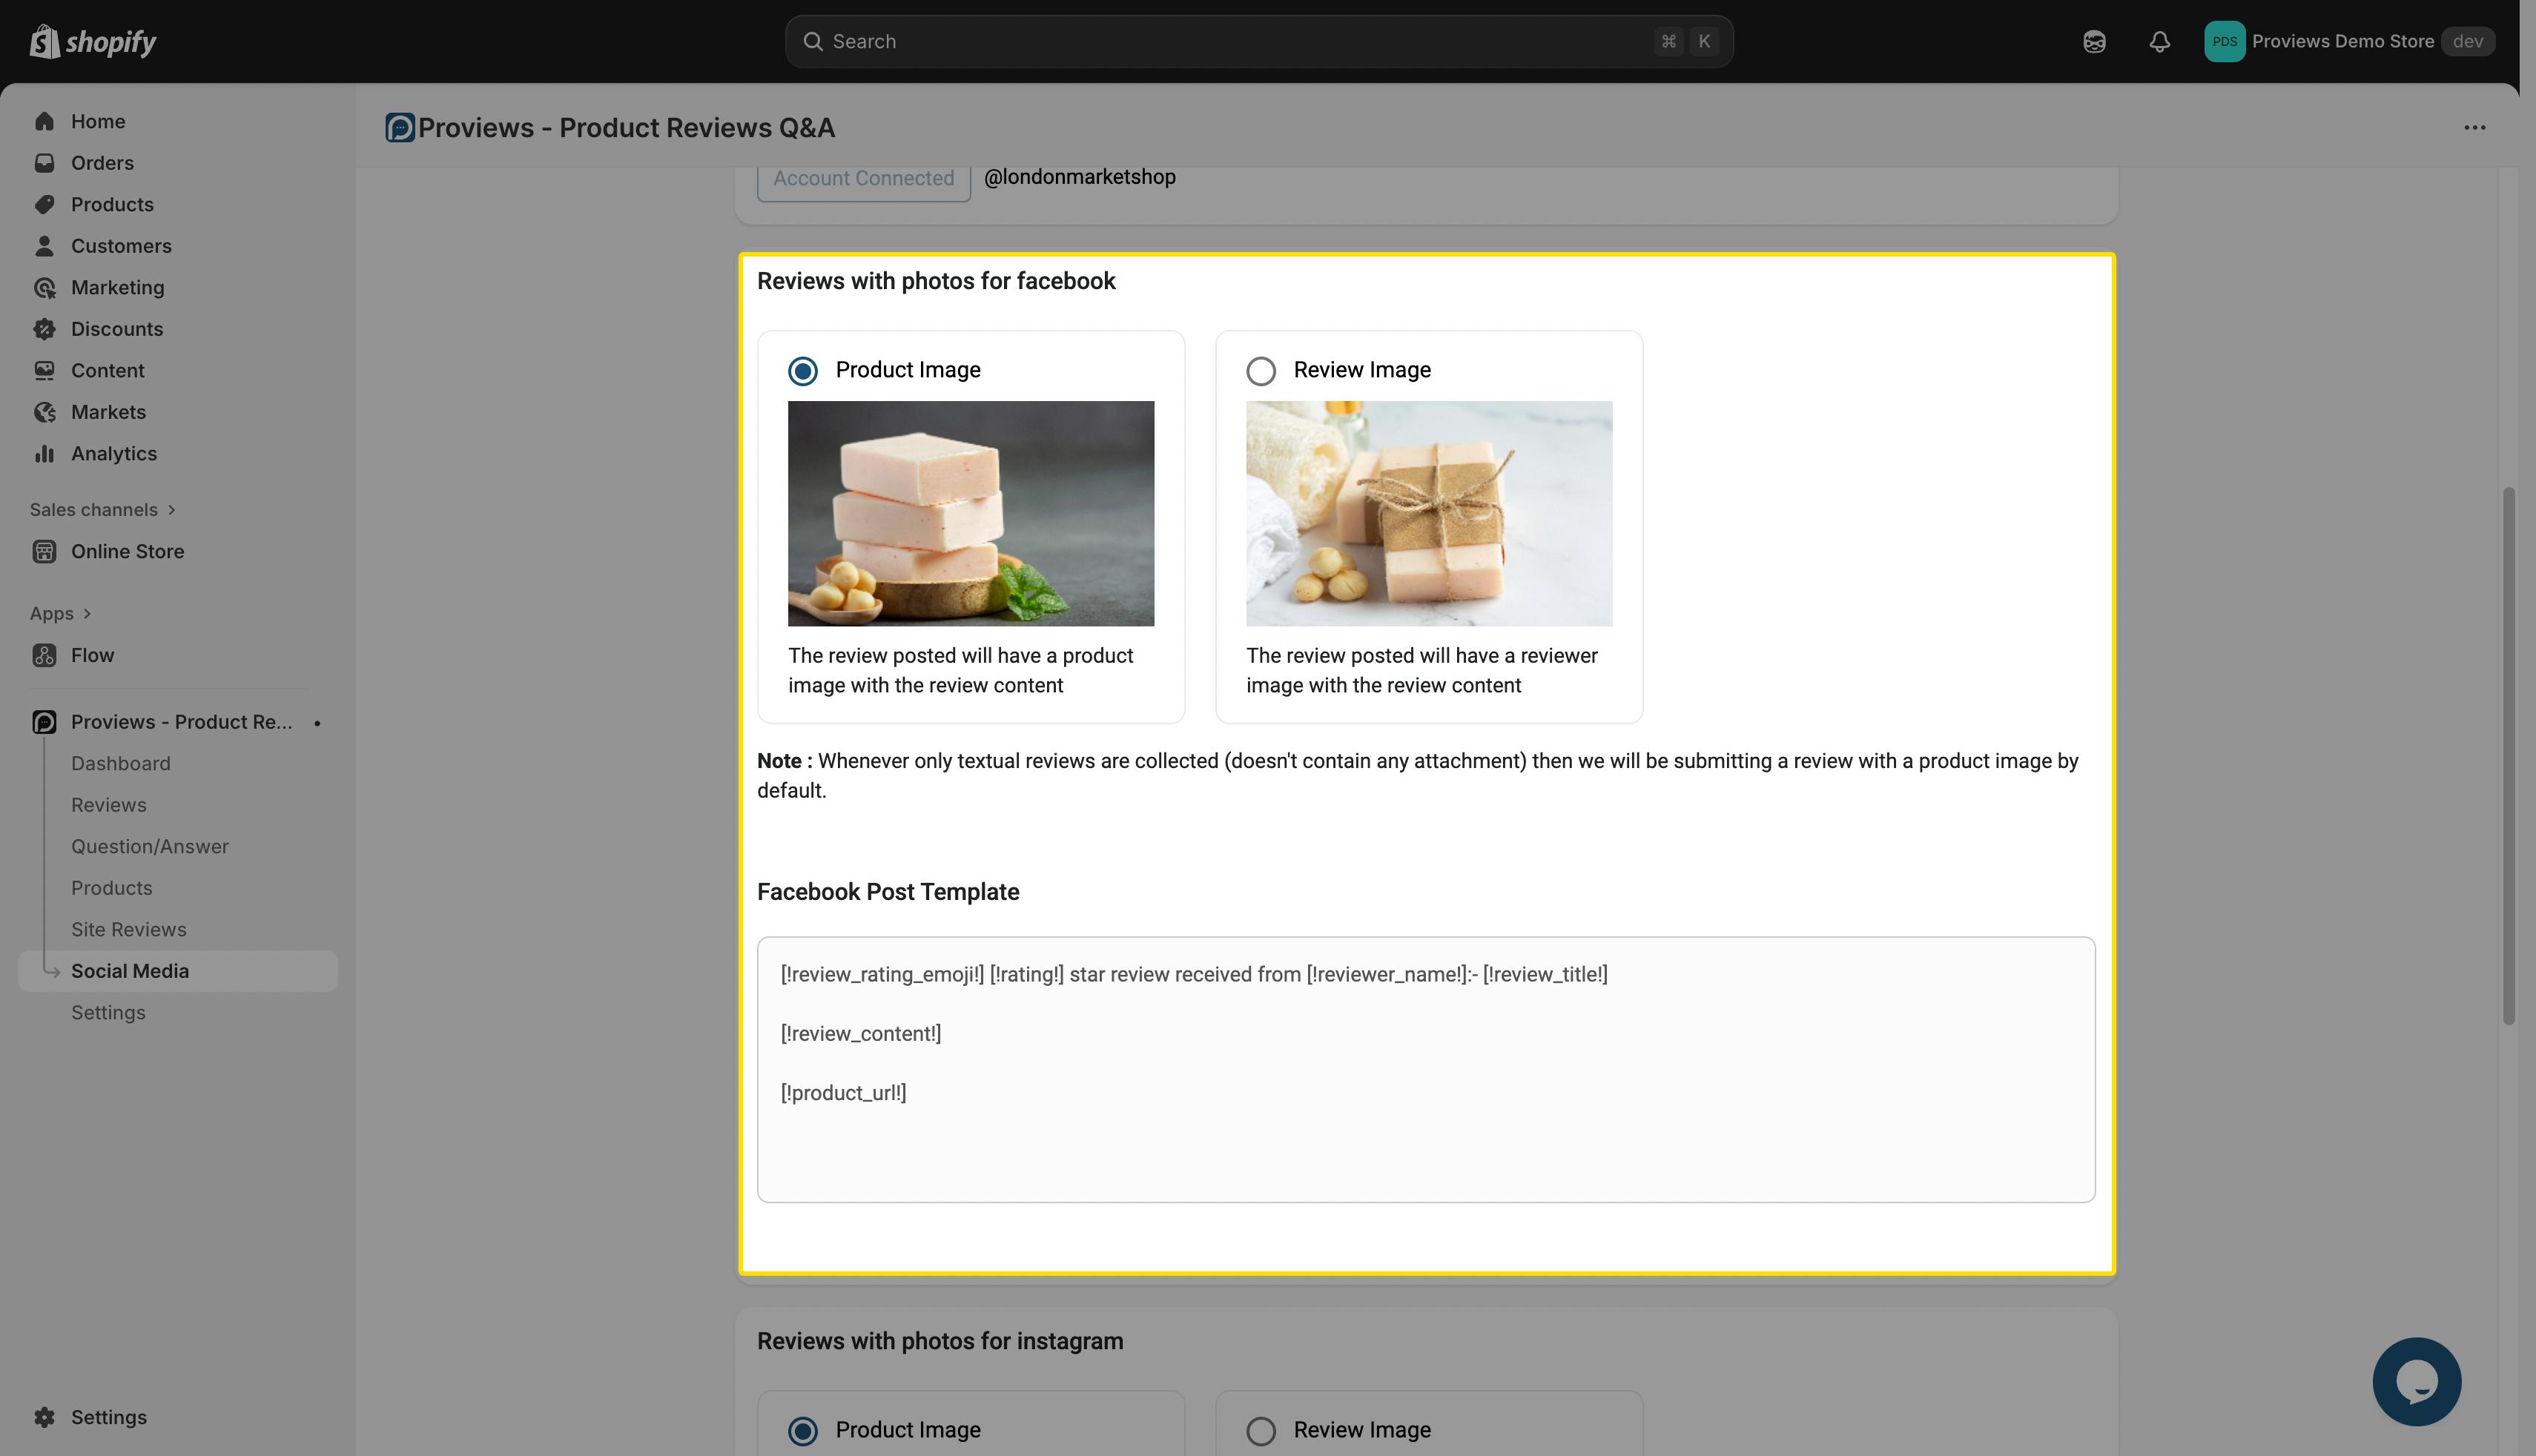Click the Shopify logo icon
The image size is (2536, 1456).
coord(45,41)
